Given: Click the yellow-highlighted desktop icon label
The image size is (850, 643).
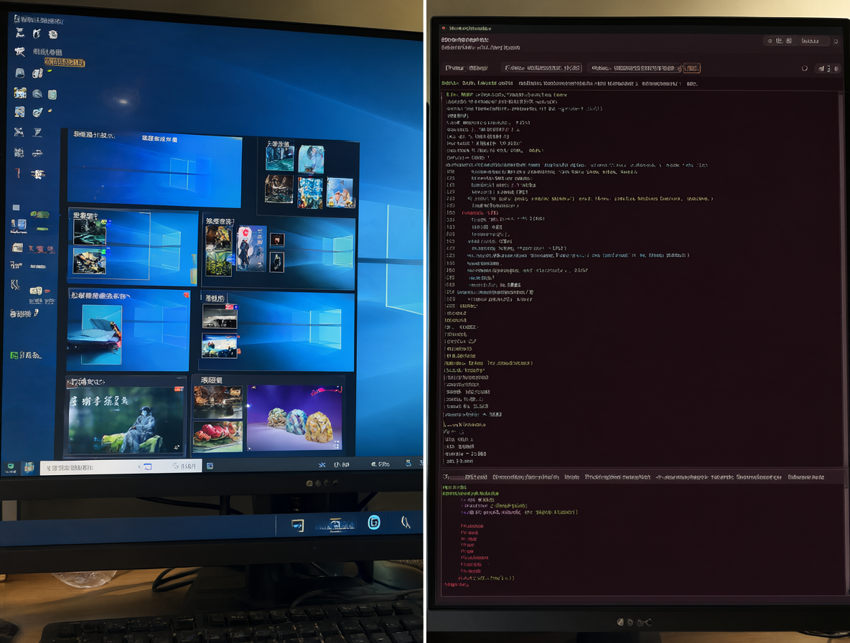Looking at the screenshot, I should click(65, 62).
